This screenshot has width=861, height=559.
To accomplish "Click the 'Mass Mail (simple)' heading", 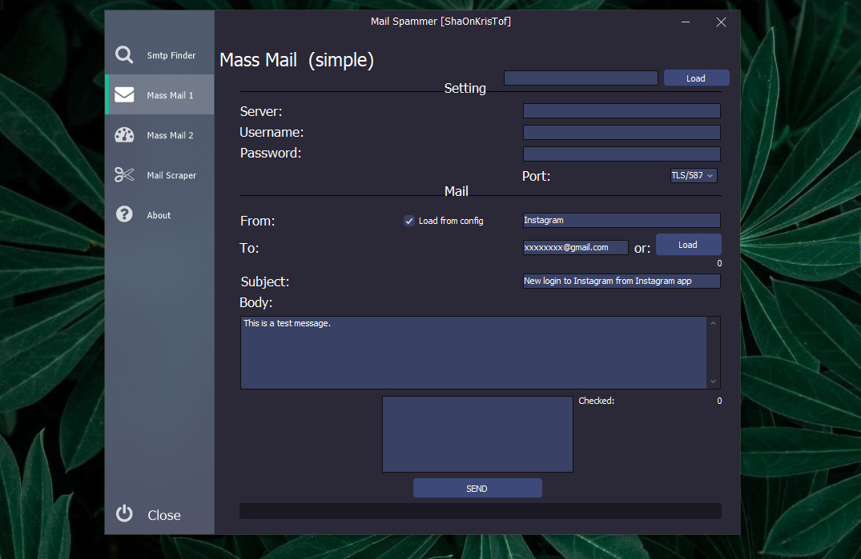I will point(296,60).
